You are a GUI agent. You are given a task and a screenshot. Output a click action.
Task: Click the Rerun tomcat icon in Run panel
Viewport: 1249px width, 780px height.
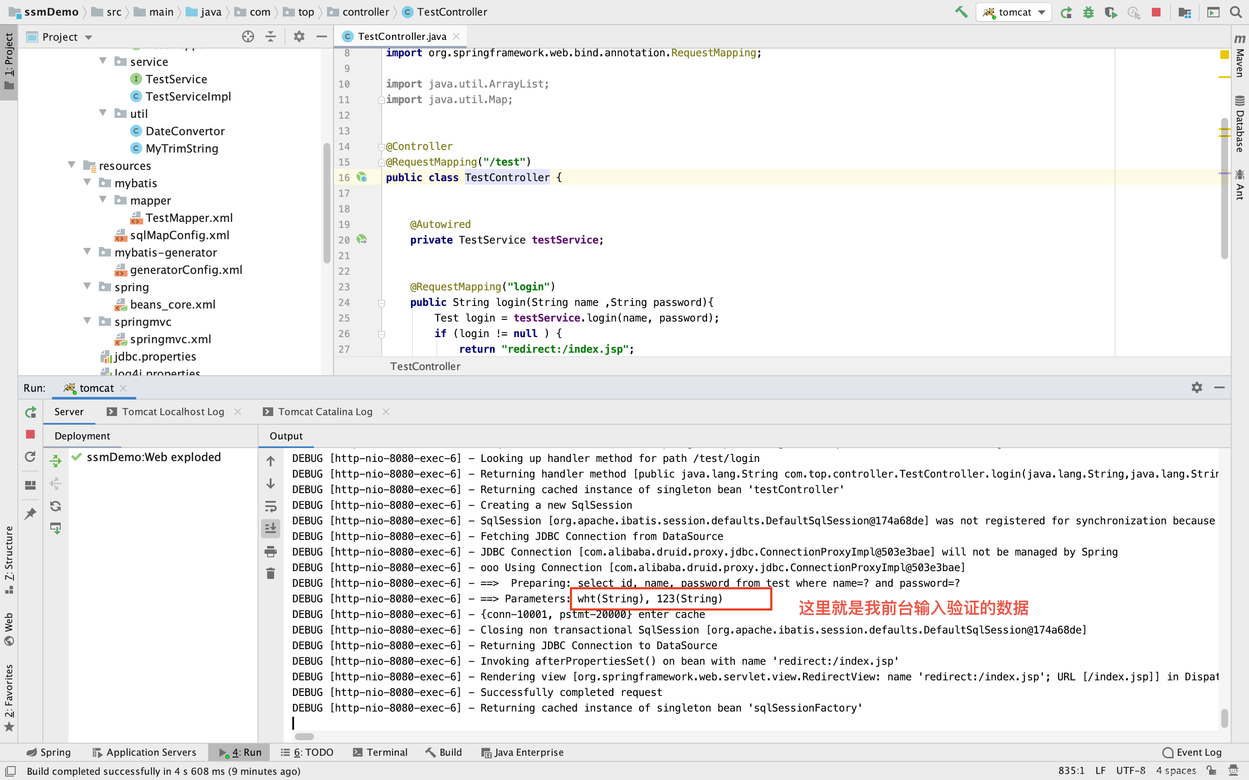(30, 412)
